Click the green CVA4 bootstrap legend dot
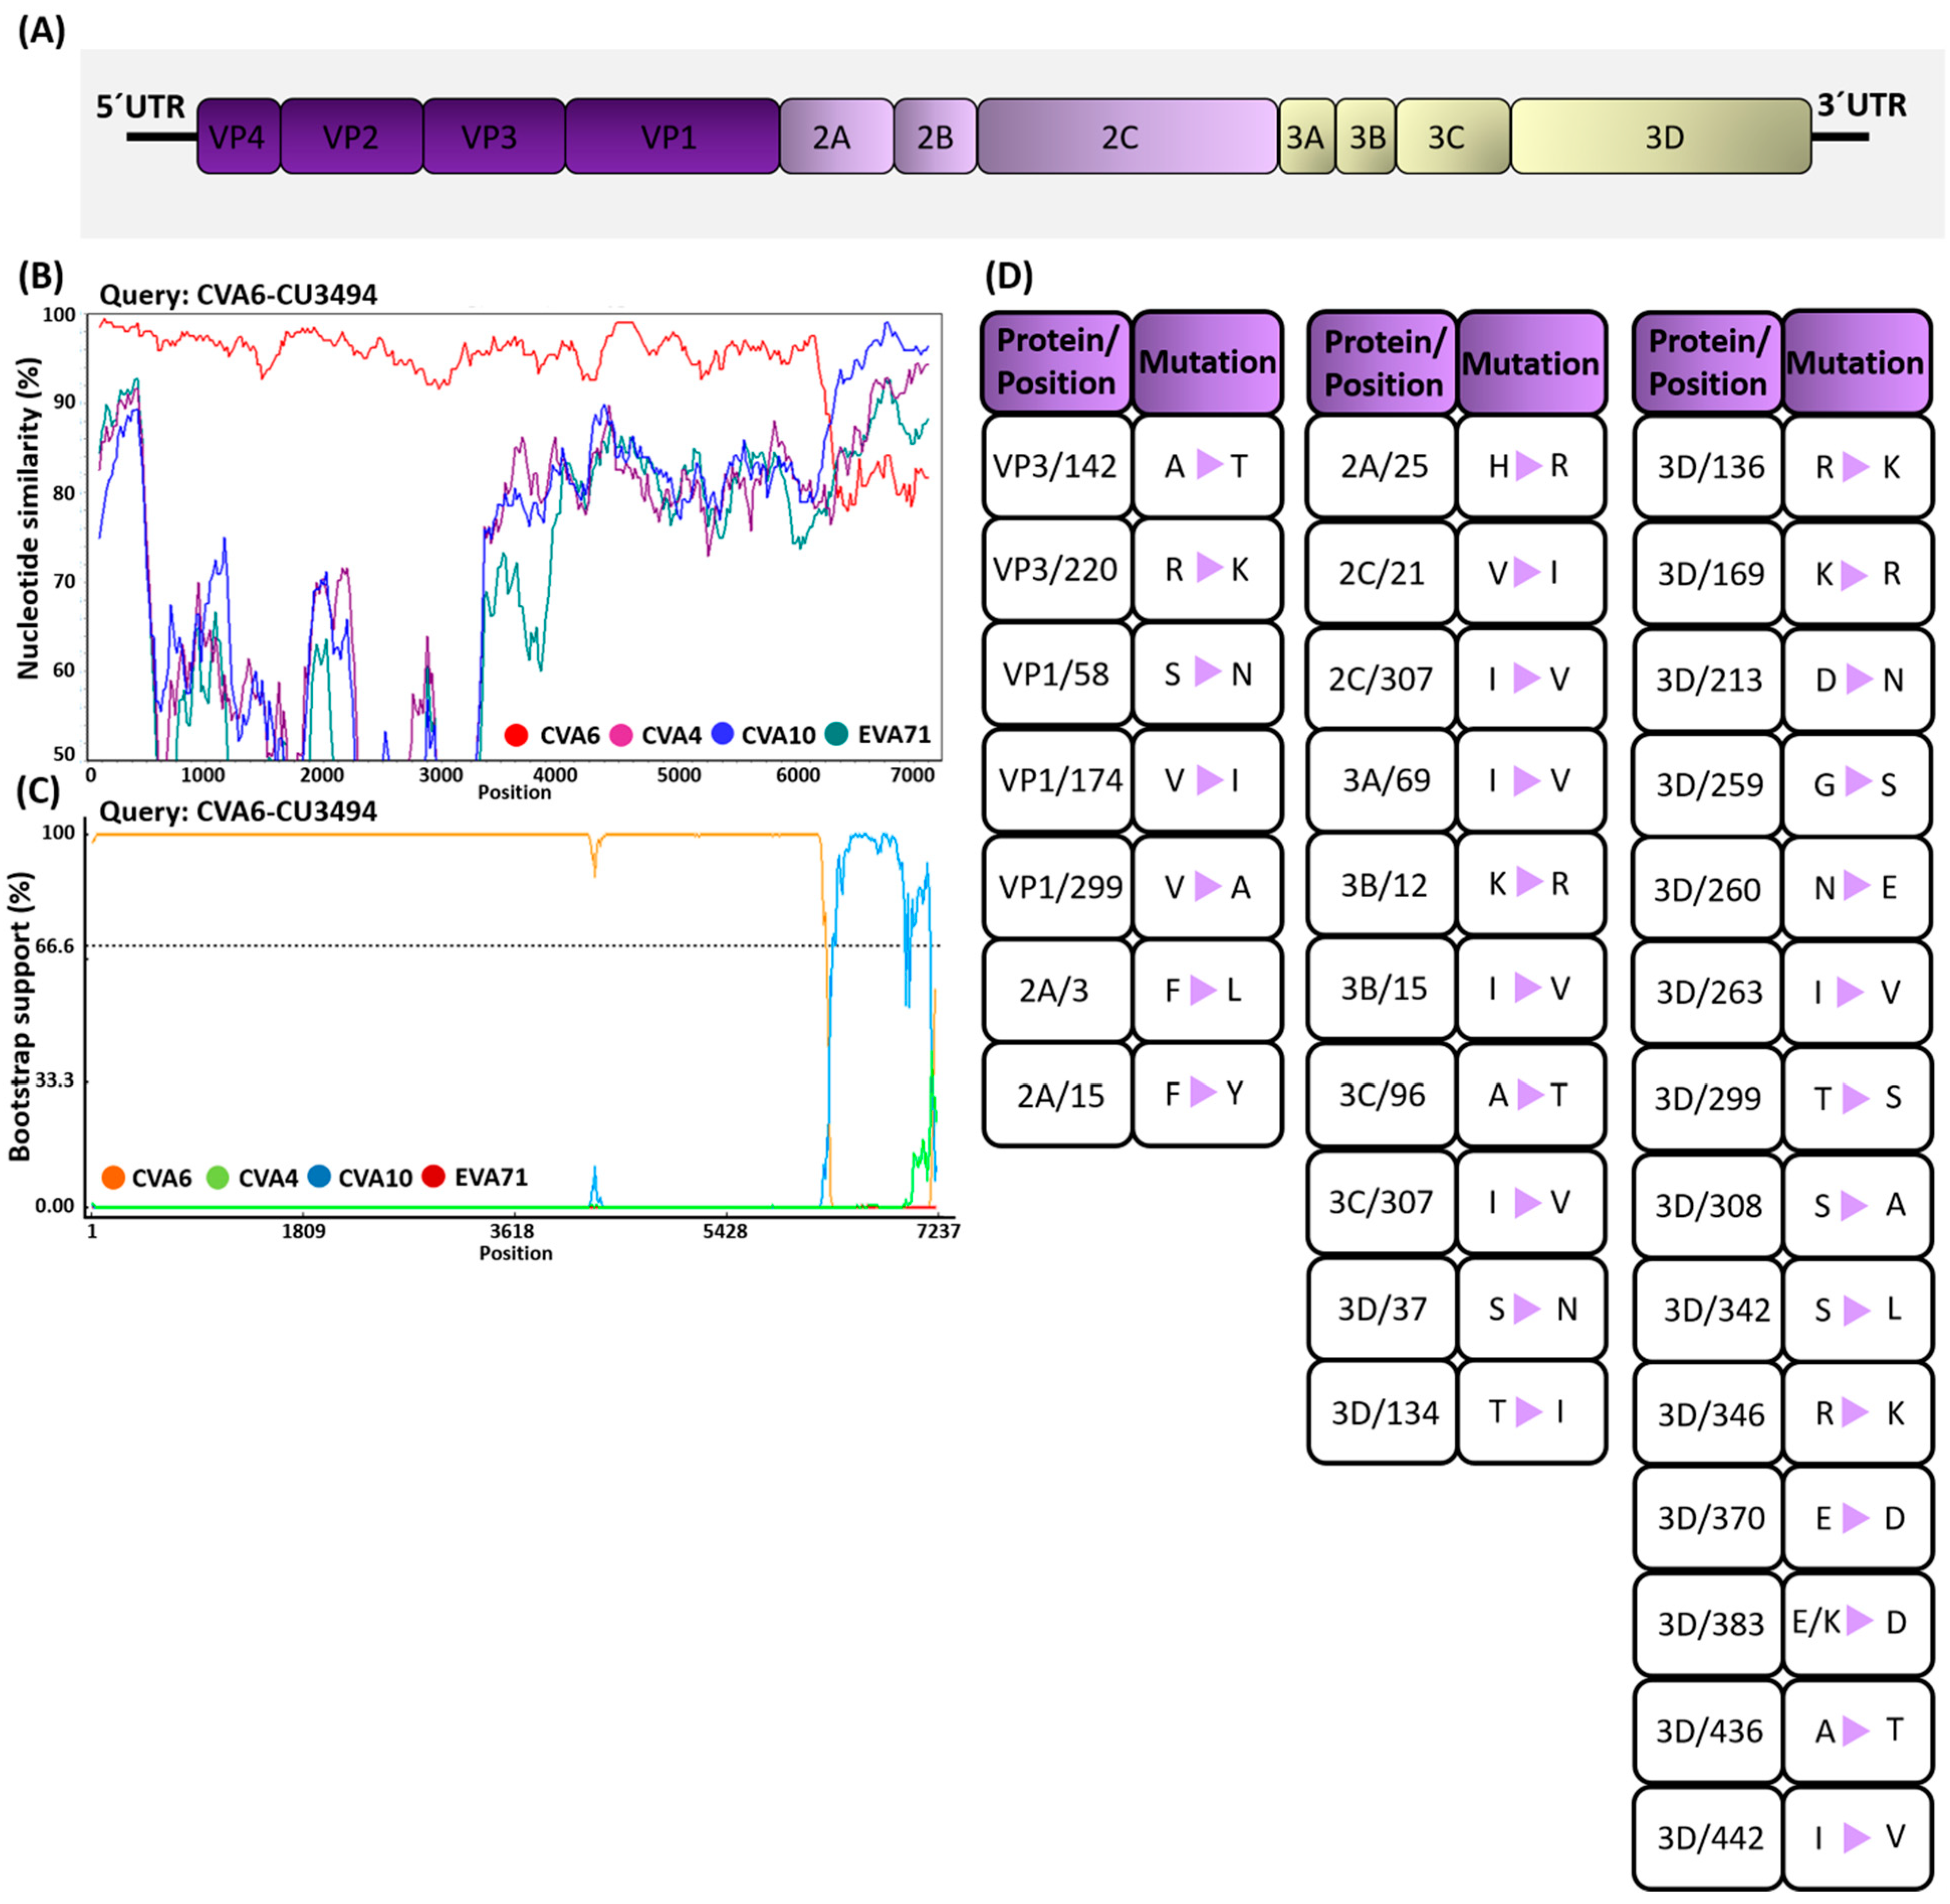The height and width of the screenshot is (1904, 1950). [x=217, y=1177]
